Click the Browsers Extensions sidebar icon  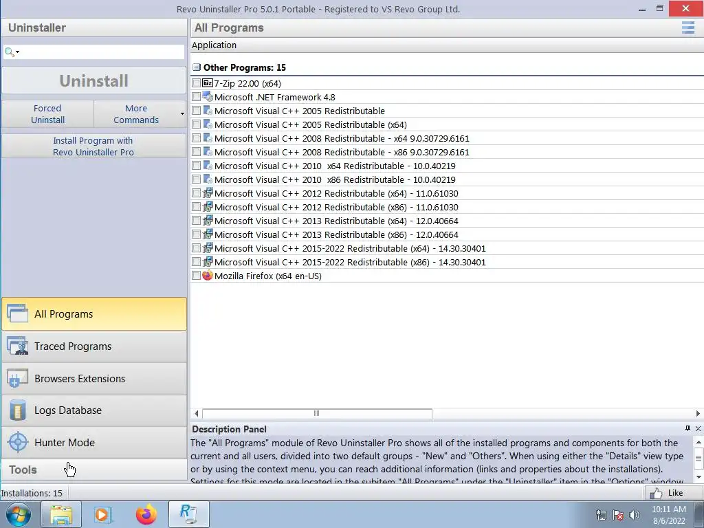coord(18,378)
